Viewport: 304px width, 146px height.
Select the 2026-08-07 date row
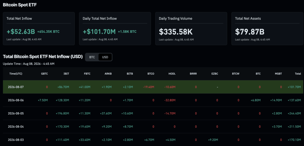click(153, 87)
